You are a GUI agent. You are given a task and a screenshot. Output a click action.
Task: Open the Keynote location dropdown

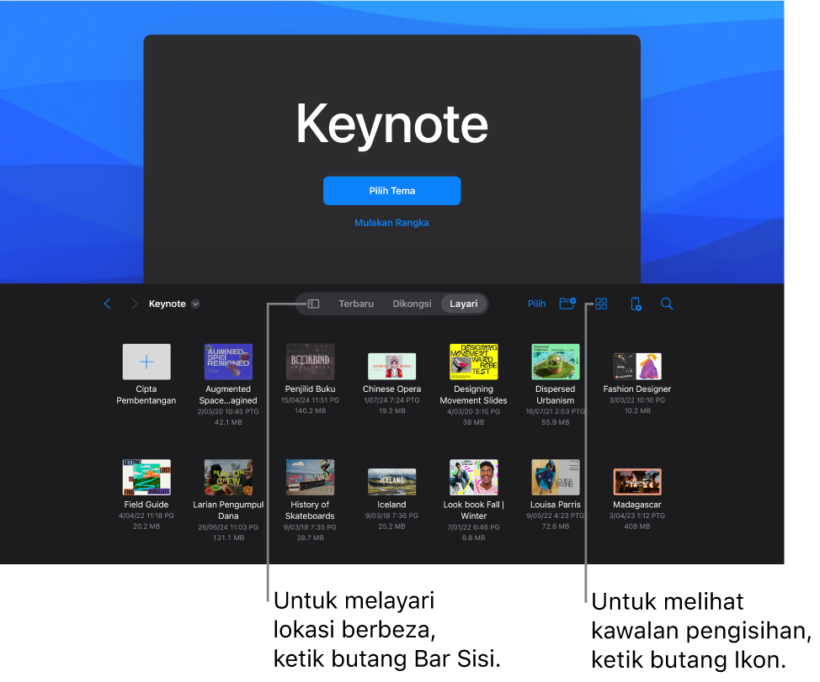[x=195, y=304]
